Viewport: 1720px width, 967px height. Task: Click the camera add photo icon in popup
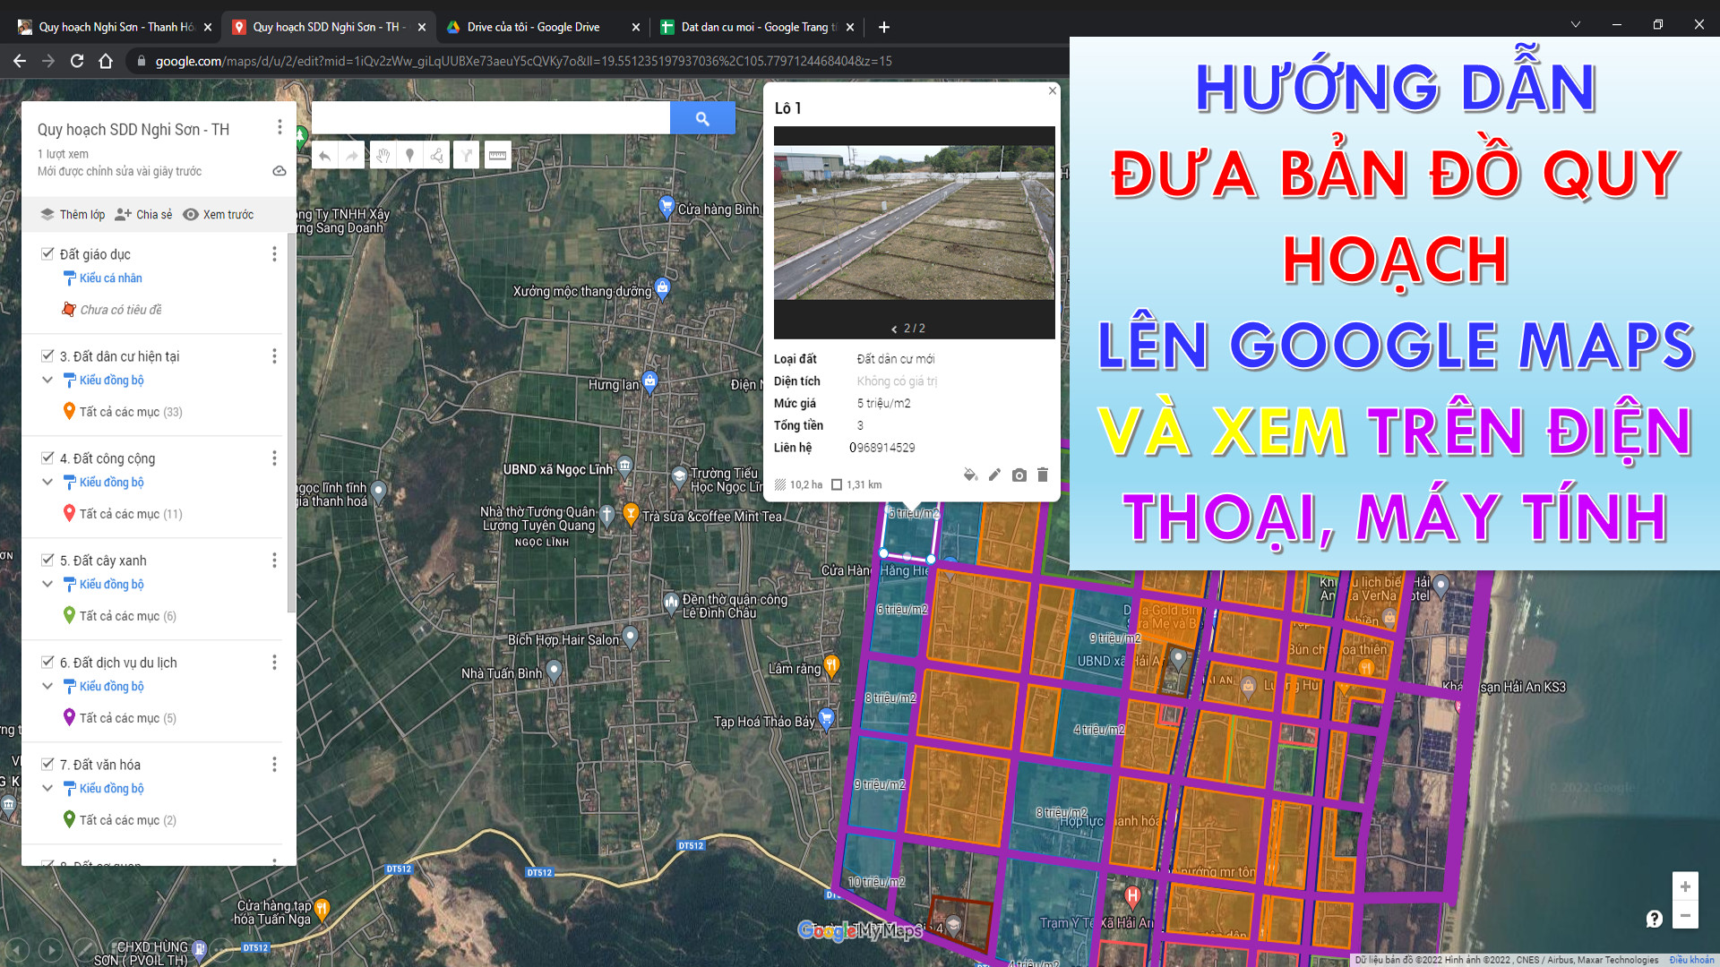[1019, 475]
